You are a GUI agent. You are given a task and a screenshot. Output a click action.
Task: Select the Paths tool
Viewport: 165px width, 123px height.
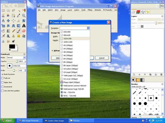[14, 16]
